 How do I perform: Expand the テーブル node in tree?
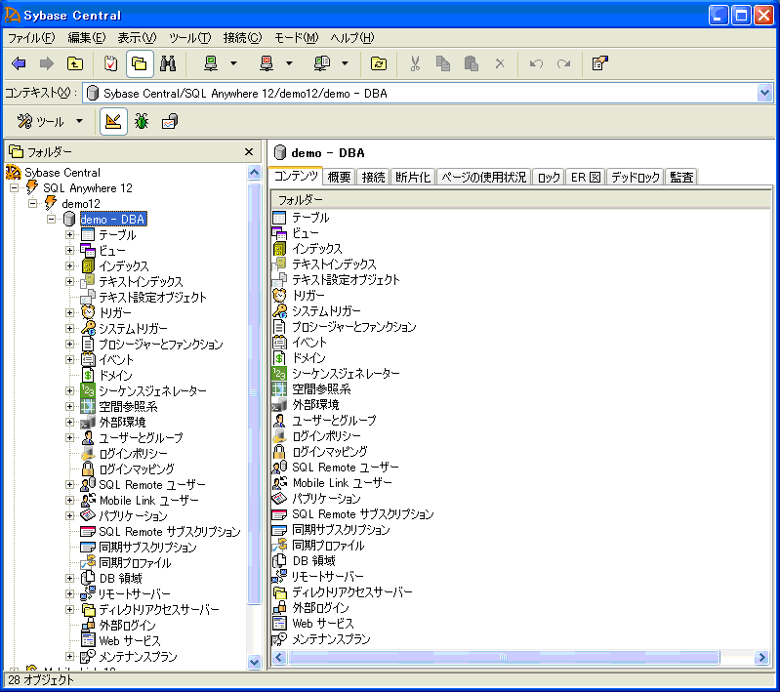(x=70, y=235)
